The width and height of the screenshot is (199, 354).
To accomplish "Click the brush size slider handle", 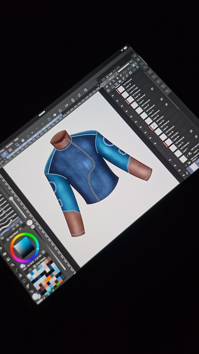I will tap(11, 199).
